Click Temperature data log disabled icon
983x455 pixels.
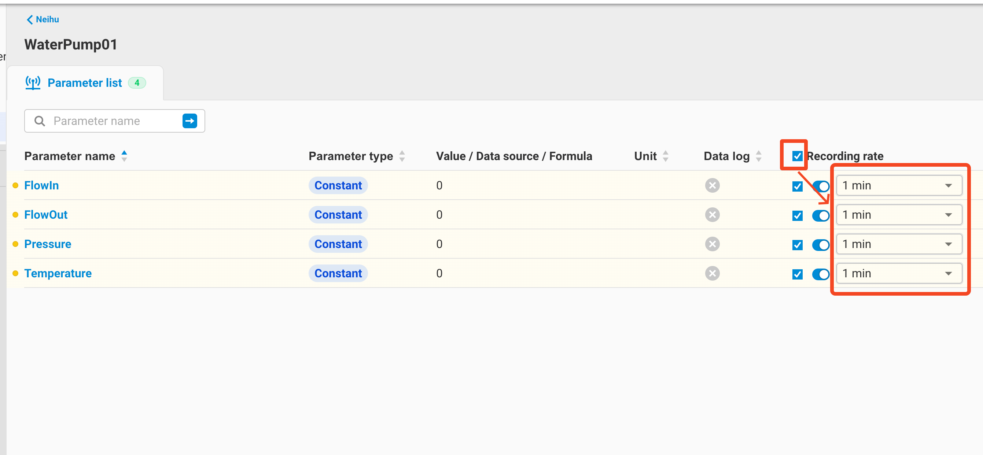(712, 273)
